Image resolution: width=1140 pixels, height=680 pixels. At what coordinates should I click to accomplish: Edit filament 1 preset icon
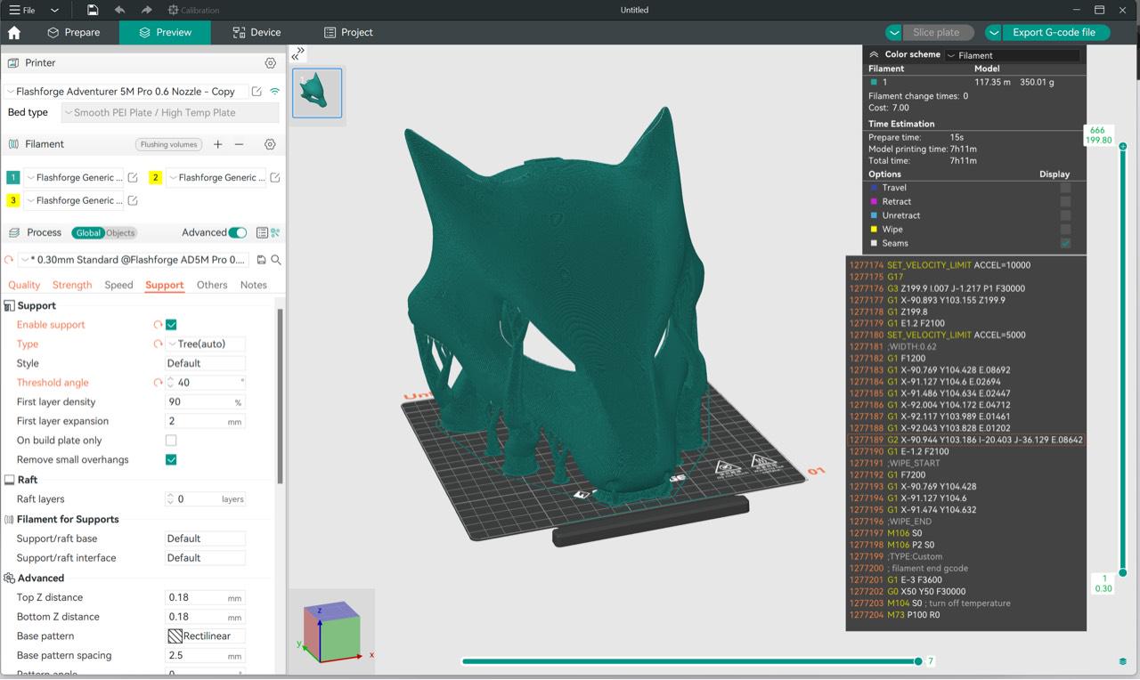(133, 177)
